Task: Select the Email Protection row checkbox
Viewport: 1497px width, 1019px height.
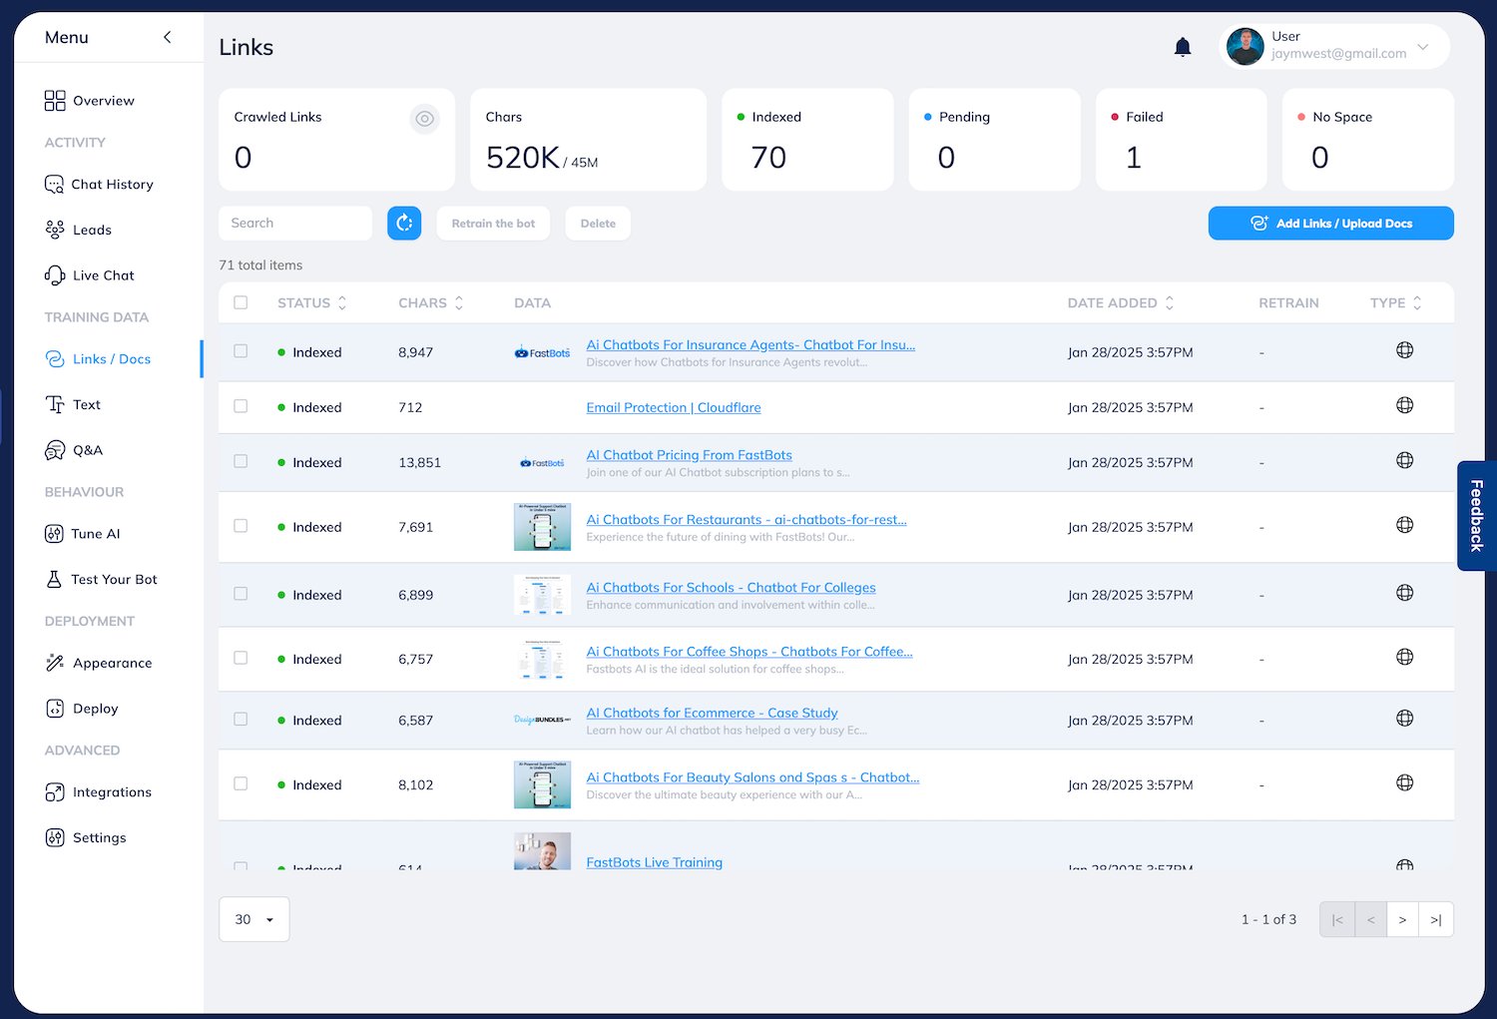Action: click(241, 406)
